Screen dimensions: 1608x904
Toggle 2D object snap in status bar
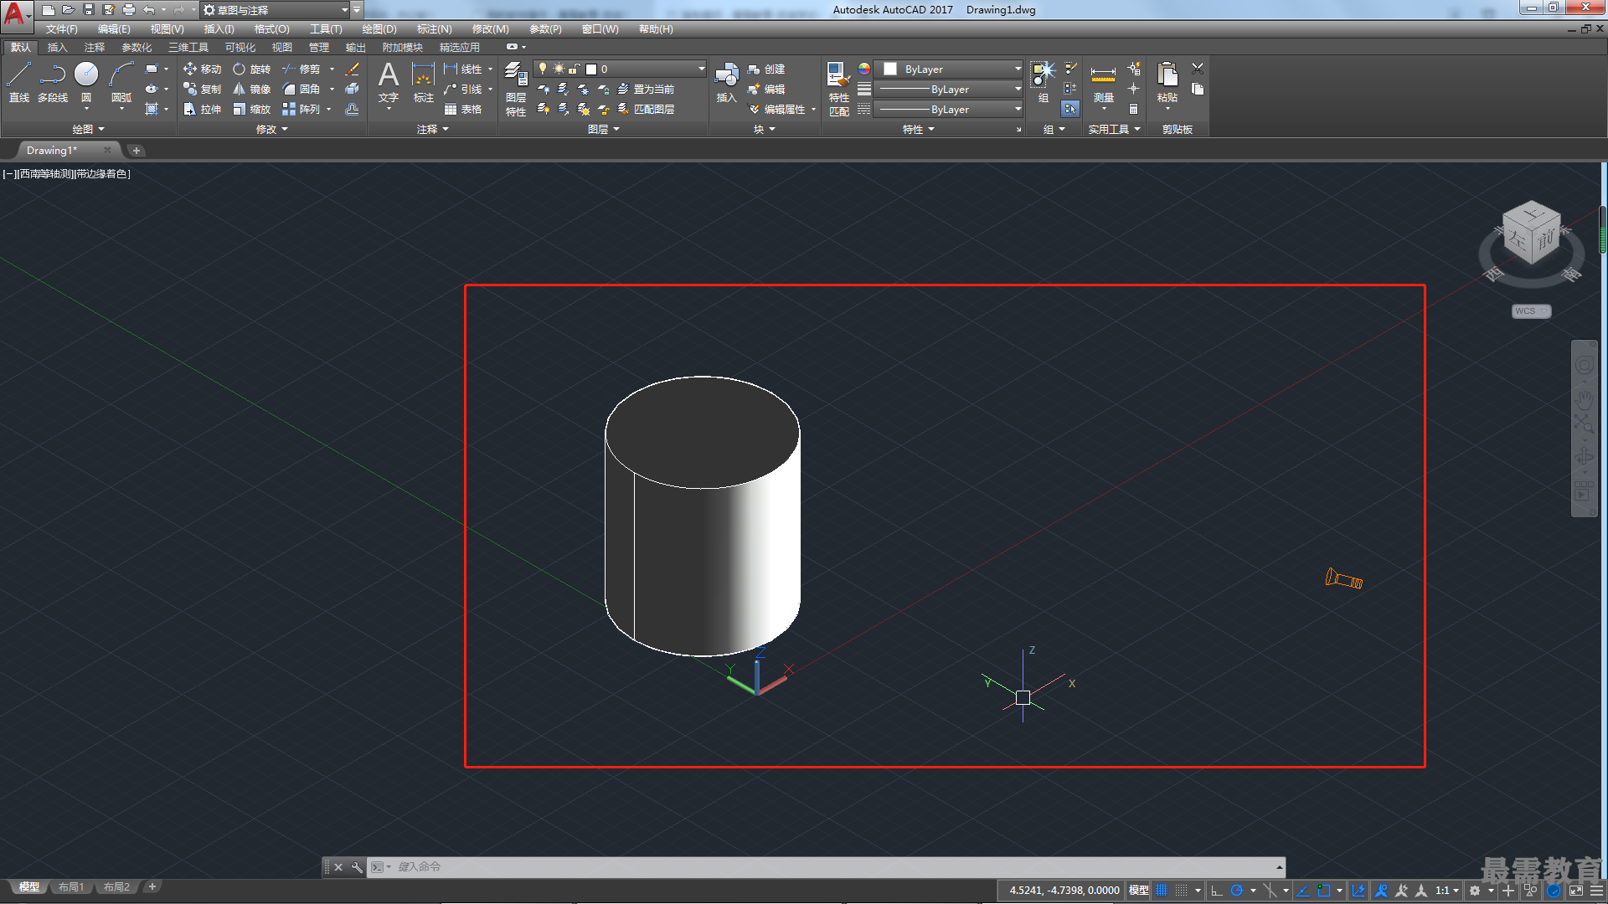[x=1323, y=891]
